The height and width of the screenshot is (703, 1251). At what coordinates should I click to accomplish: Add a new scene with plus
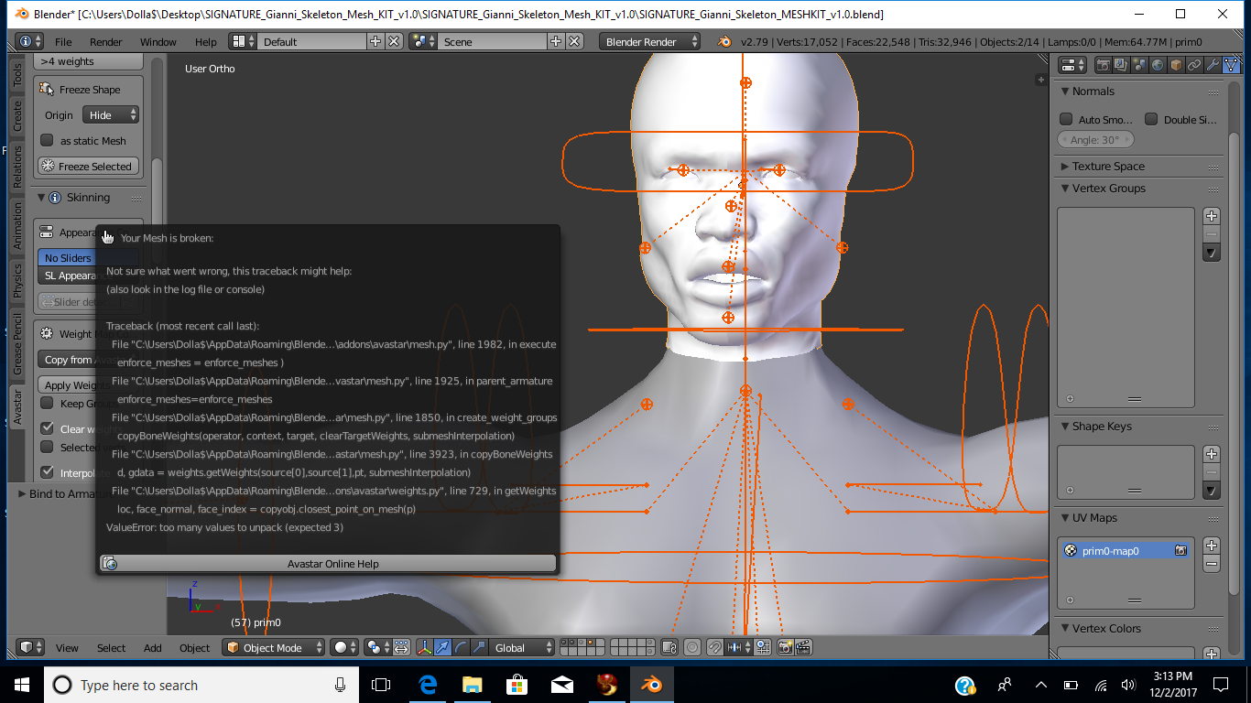(556, 41)
